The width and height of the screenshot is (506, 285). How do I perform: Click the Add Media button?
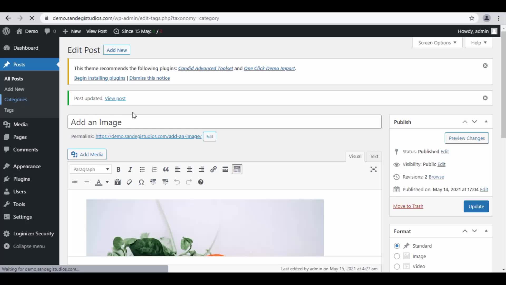click(x=87, y=154)
